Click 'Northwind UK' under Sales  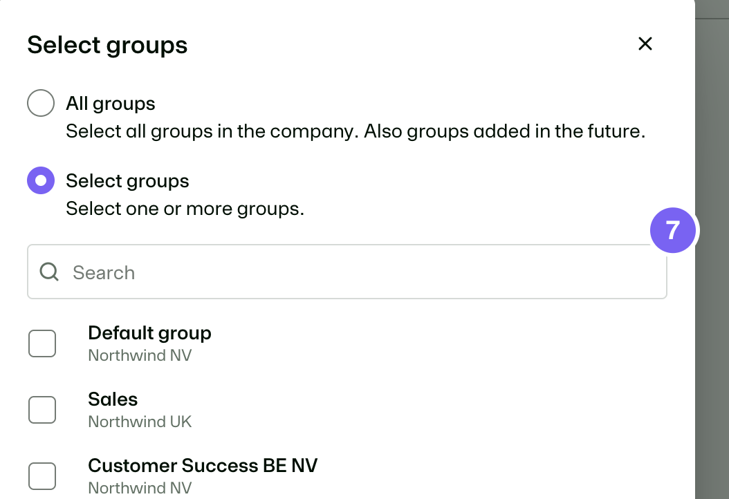pos(140,422)
